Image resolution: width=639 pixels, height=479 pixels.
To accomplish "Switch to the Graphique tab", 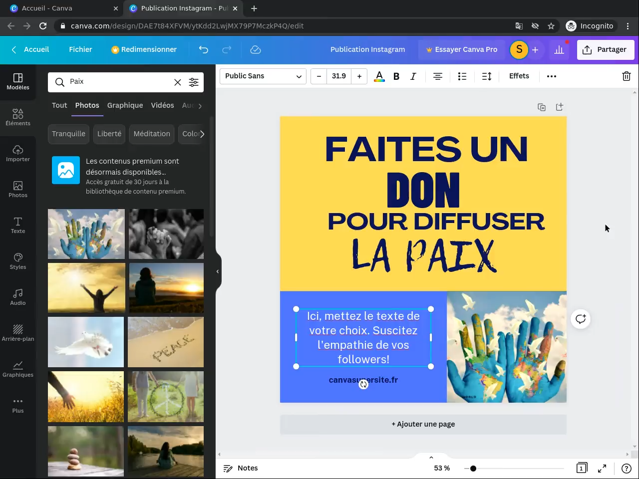I will (125, 105).
